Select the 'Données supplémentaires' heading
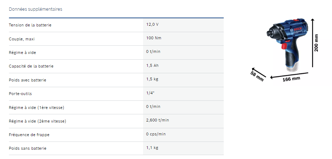Screen dimensions: 332x159 pos(35,9)
